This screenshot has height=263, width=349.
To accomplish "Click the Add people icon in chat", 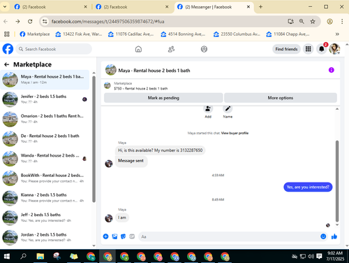I will 208,109.
